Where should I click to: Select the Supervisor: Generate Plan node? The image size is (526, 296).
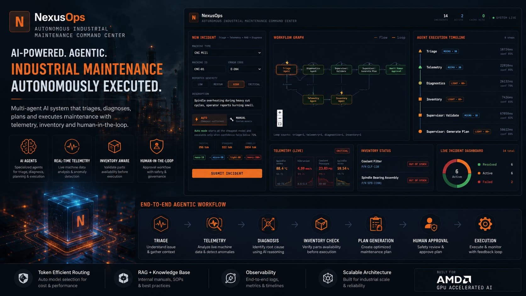pos(369,70)
